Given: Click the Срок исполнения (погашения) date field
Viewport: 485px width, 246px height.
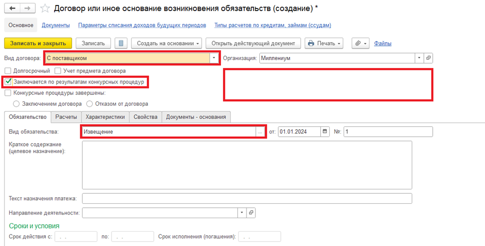Looking at the screenshot, I should [259, 237].
